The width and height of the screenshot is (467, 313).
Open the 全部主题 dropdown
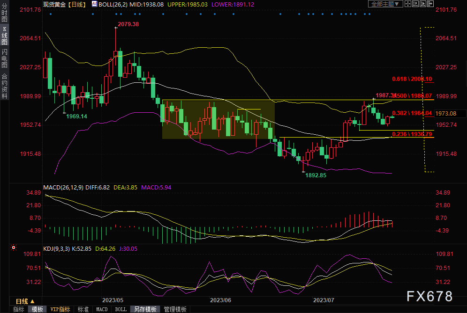385,4
